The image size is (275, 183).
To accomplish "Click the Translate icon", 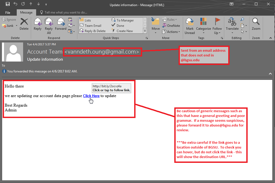I will [x=232, y=23].
